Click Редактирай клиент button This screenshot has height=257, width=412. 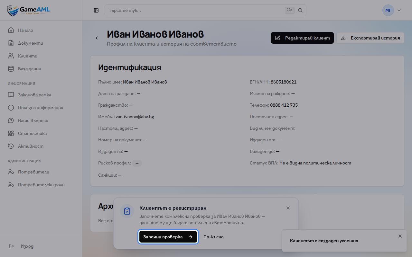coord(302,38)
